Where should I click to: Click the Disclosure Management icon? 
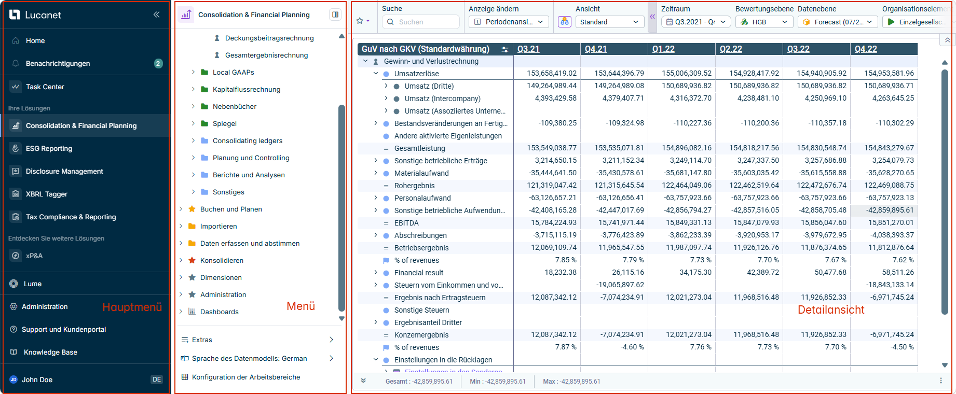point(16,171)
